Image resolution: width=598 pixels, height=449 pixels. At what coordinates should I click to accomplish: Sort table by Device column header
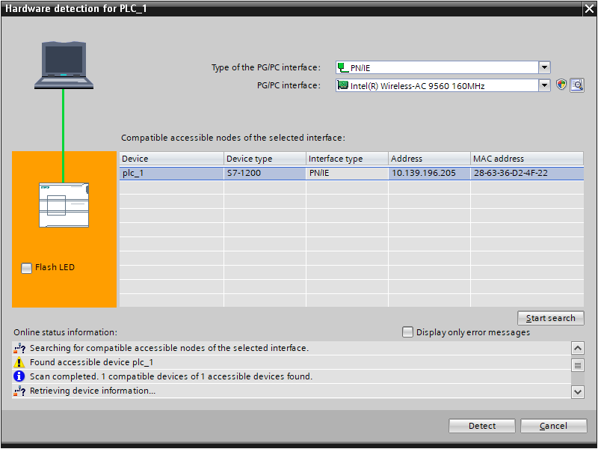coord(171,159)
